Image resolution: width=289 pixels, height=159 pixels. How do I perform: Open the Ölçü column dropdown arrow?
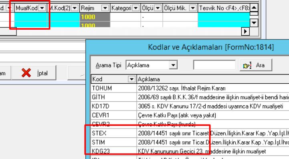(x=158, y=8)
